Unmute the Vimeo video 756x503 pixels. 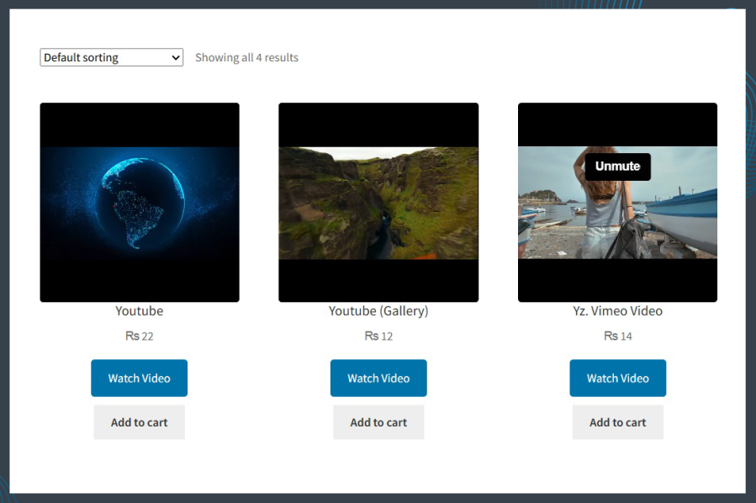617,167
